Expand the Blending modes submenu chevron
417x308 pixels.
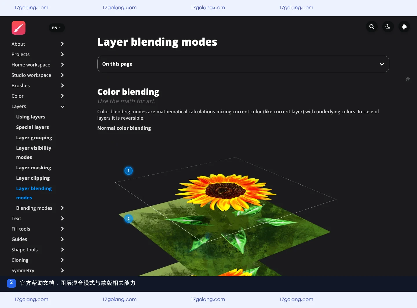point(62,208)
